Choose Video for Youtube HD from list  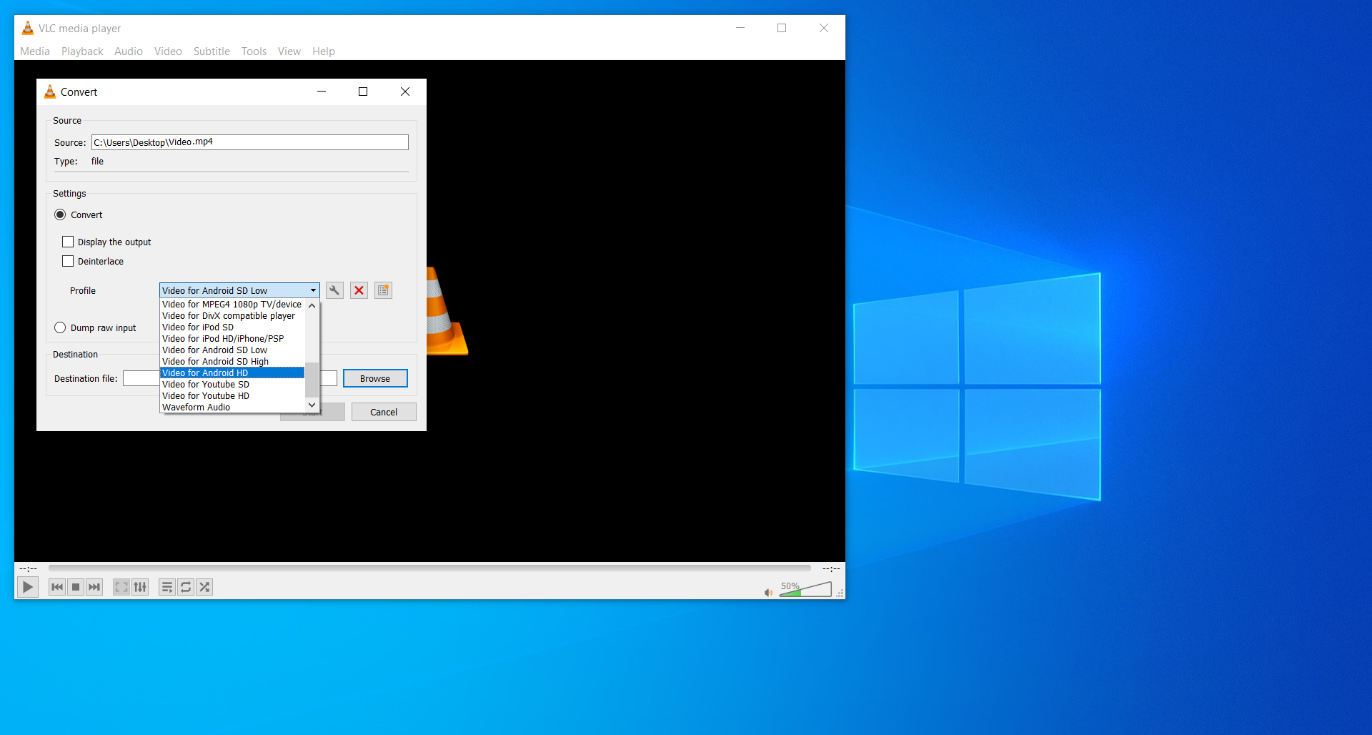(x=206, y=396)
